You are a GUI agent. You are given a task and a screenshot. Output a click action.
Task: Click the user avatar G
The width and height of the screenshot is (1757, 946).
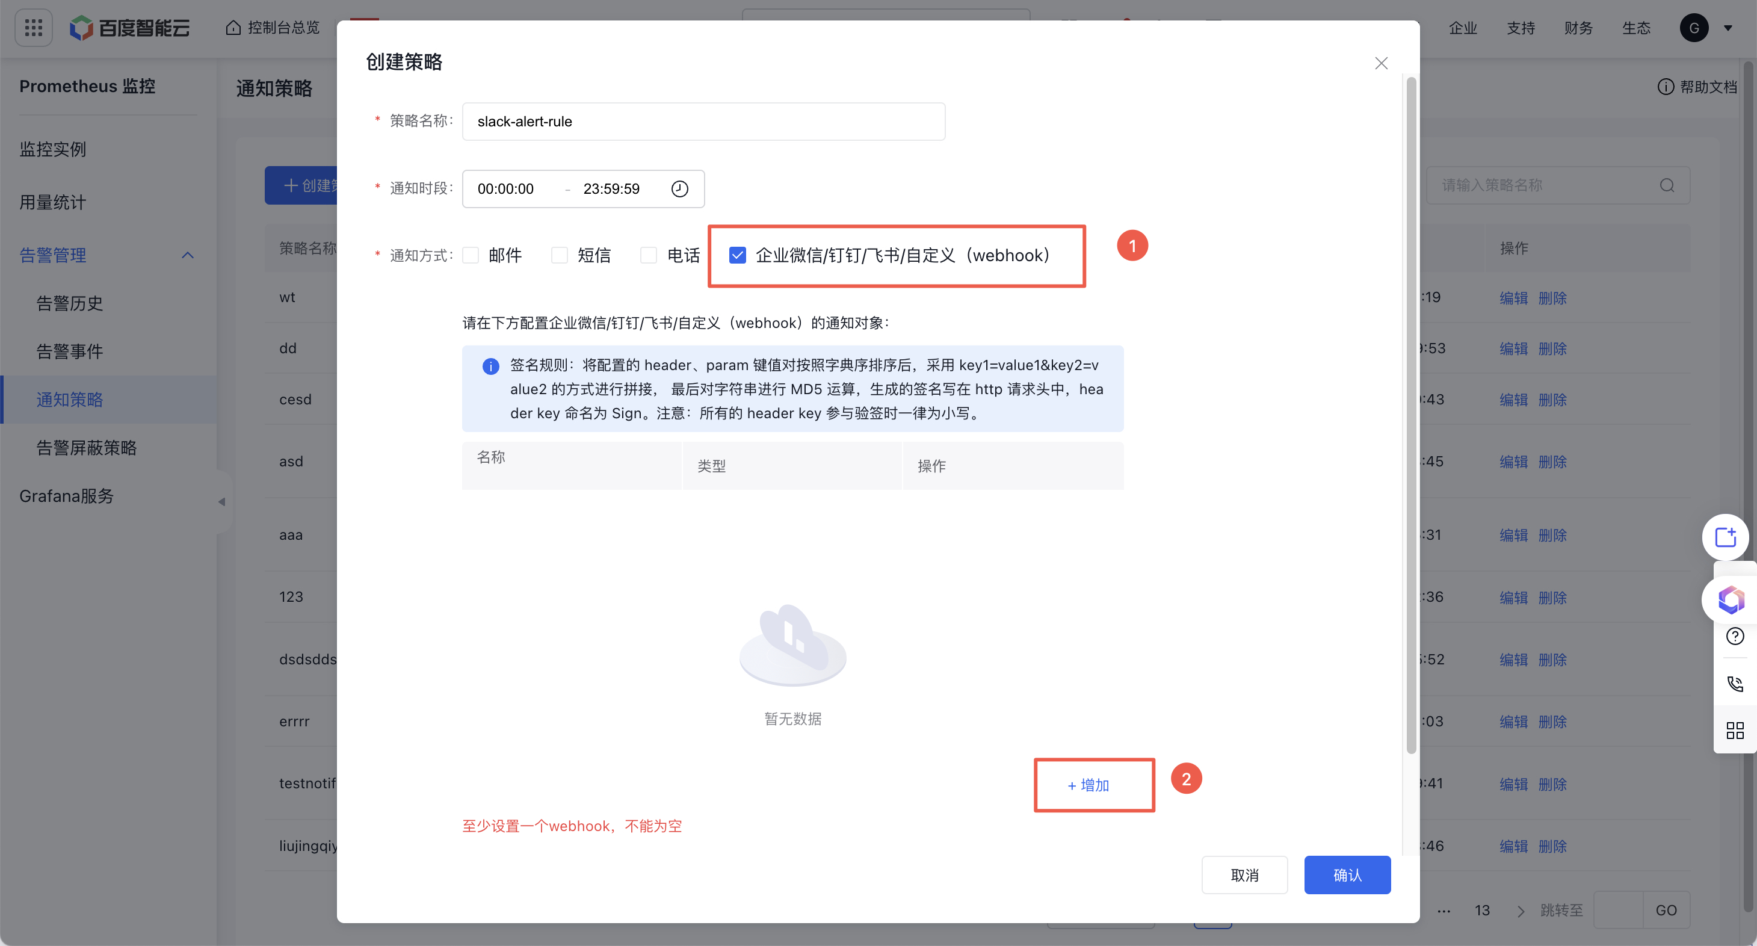1694,28
